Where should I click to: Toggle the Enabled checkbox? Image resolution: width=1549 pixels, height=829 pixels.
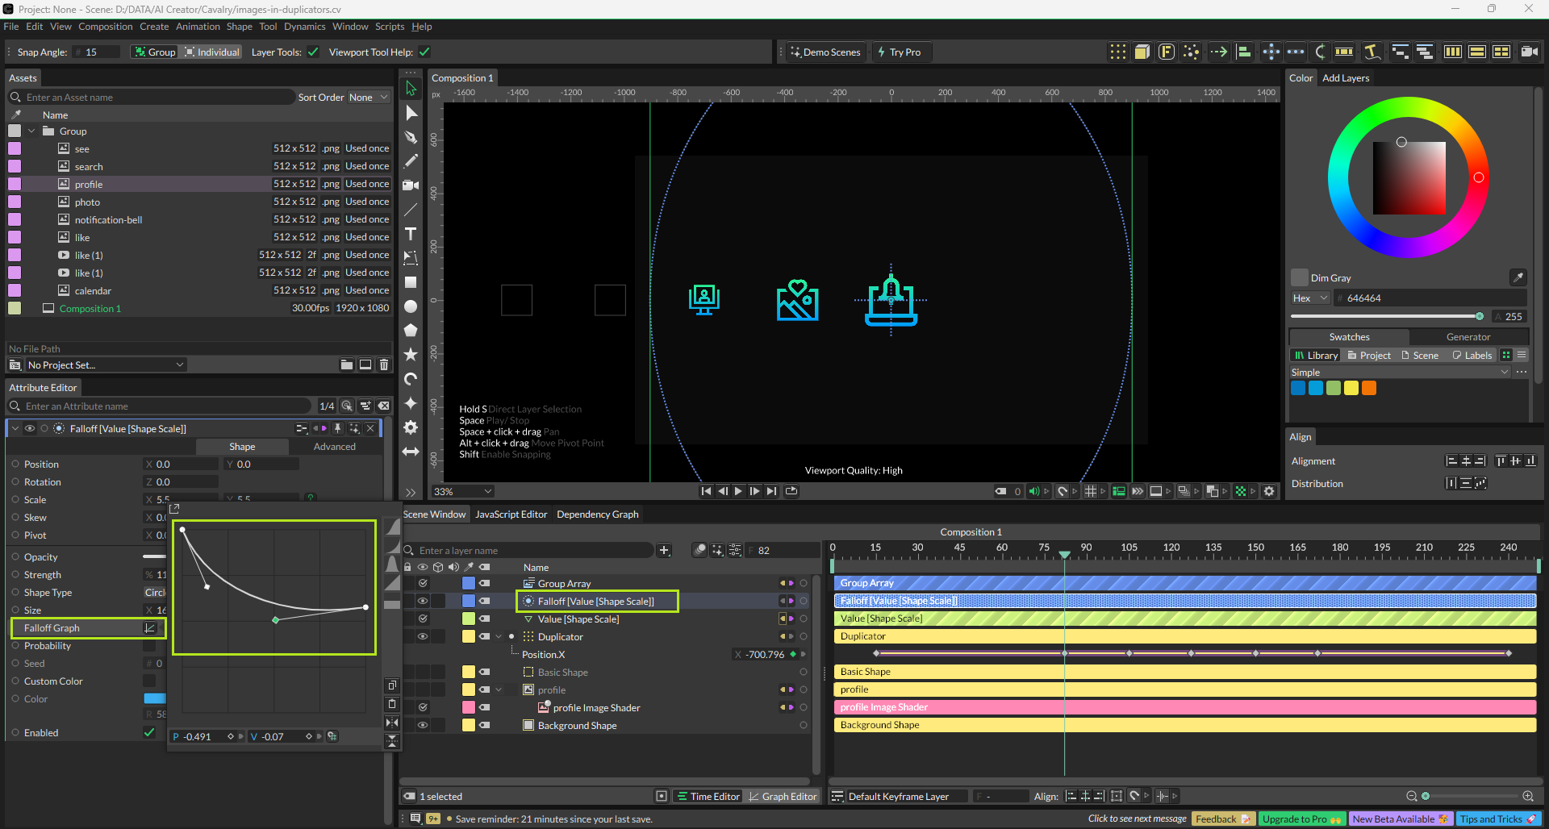[x=149, y=733]
